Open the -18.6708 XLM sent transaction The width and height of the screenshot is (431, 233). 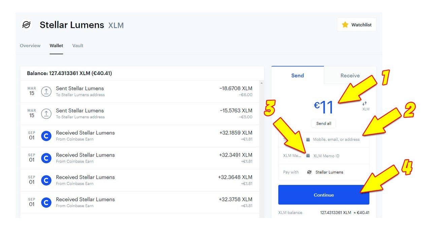140,92
